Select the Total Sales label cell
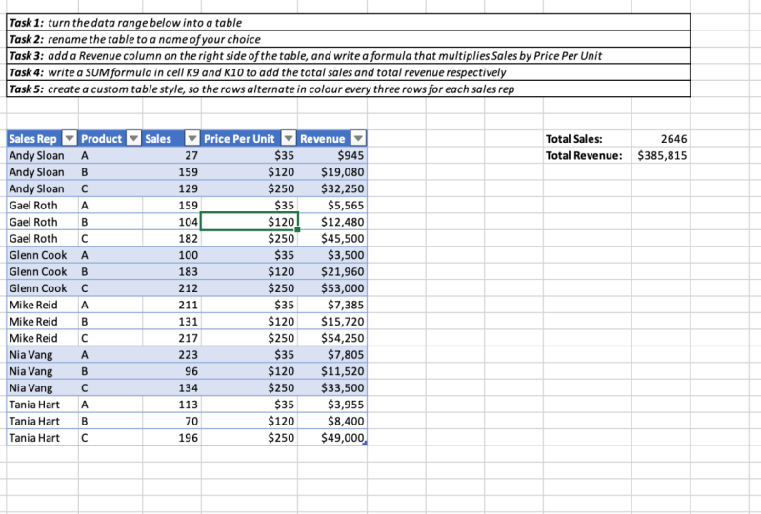Viewport: 761px width, 514px height. (588, 139)
